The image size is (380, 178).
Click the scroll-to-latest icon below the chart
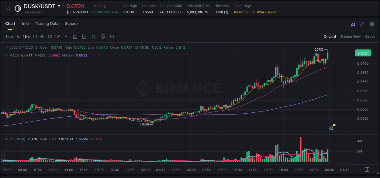coord(367,170)
